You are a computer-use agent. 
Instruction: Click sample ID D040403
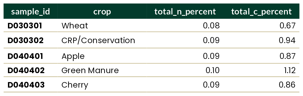(26, 85)
